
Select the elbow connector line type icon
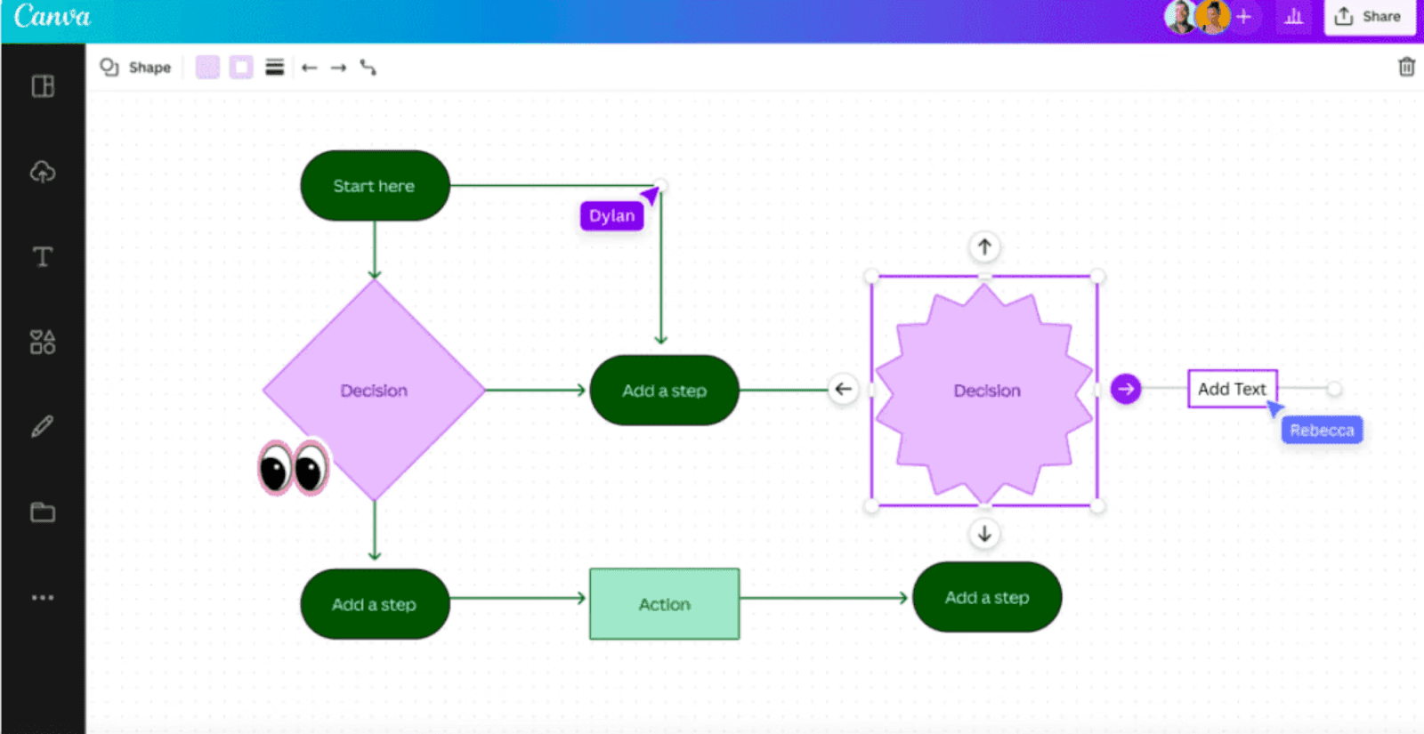click(x=368, y=68)
